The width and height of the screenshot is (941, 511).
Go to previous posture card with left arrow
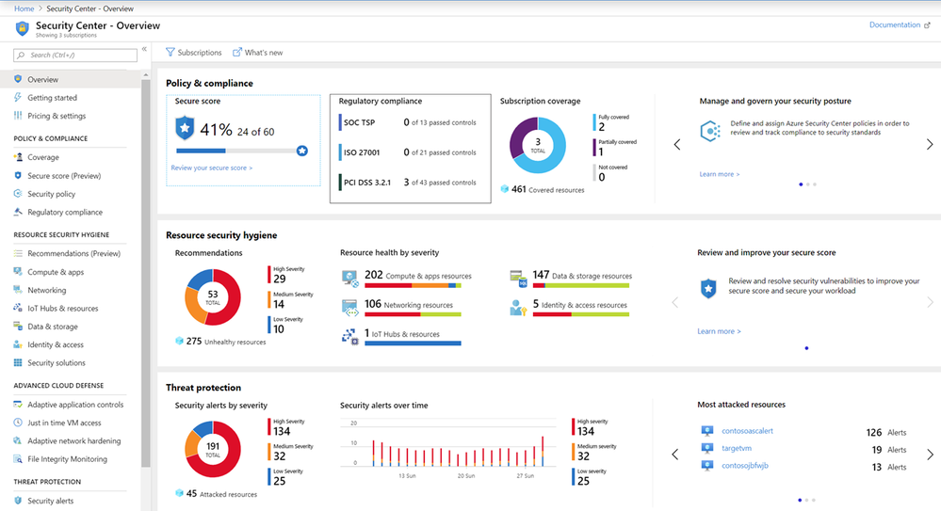(677, 145)
